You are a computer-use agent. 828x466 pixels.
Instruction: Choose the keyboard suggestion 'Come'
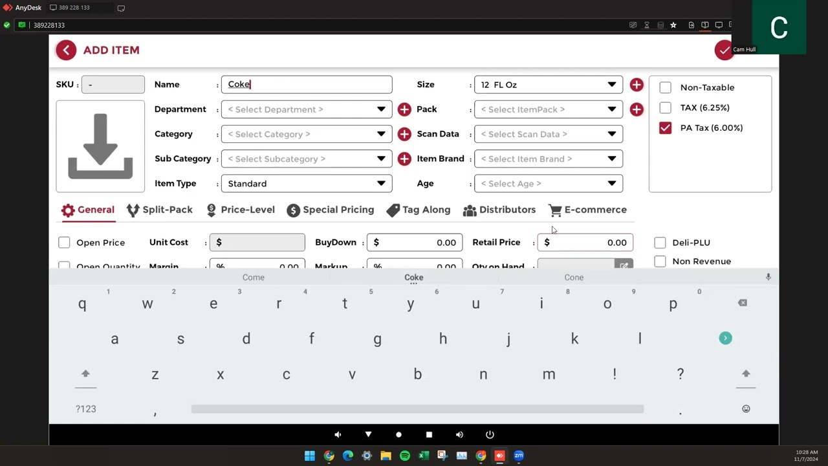(254, 277)
